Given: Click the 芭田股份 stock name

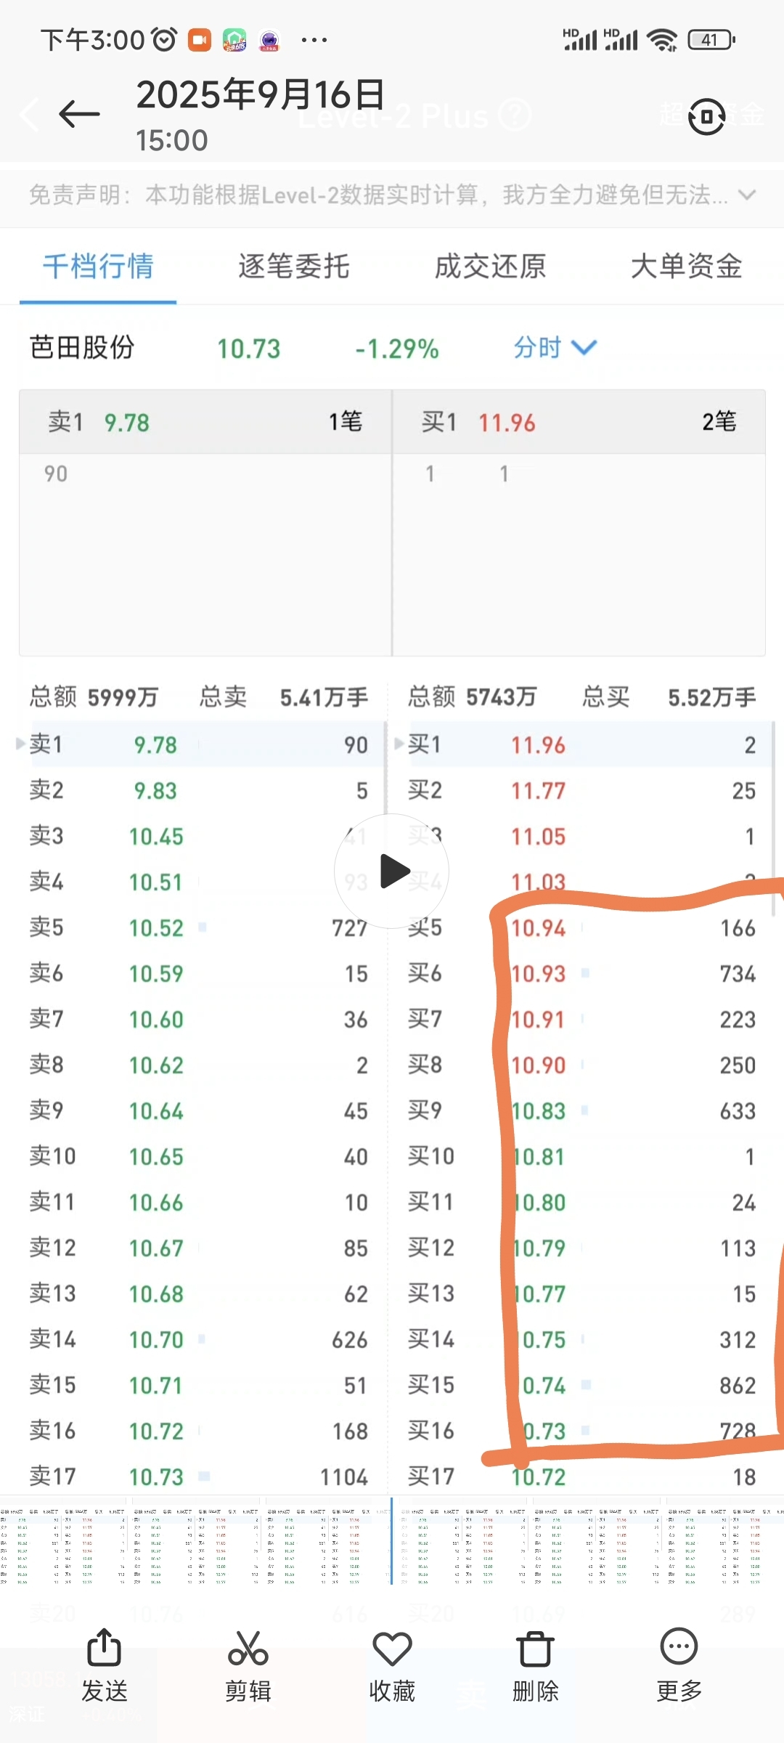Looking at the screenshot, I should [x=82, y=348].
